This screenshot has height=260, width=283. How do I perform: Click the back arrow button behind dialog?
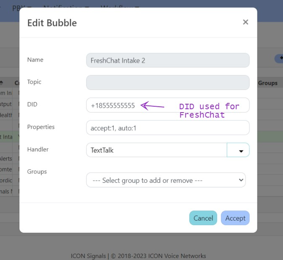pyautogui.click(x=279, y=58)
